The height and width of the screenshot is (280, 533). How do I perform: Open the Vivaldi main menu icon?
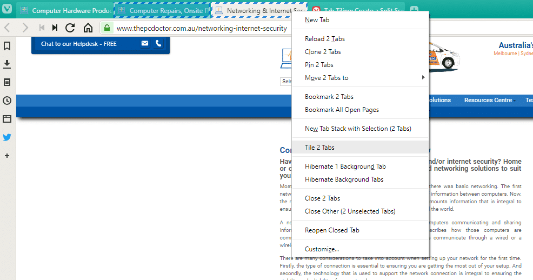click(8, 10)
